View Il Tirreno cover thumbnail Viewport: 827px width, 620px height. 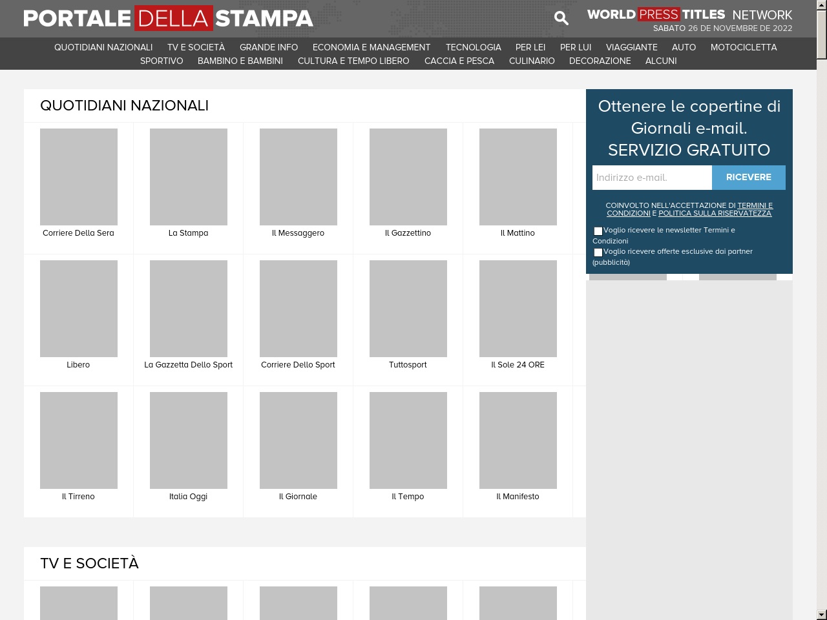79,440
